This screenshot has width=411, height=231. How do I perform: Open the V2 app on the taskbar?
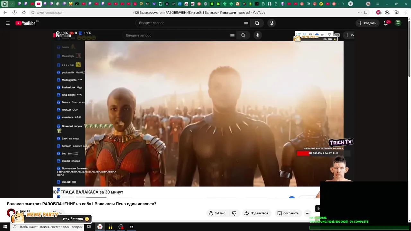click(x=131, y=227)
